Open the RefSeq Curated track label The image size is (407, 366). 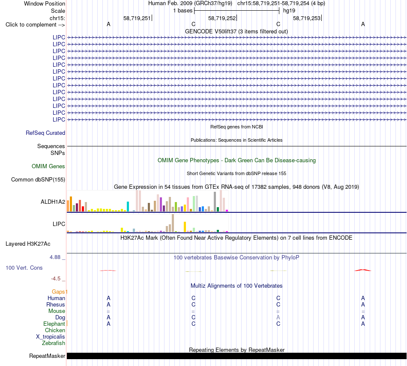click(45, 133)
